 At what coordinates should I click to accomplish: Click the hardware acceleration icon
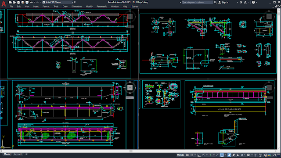pos(270,155)
